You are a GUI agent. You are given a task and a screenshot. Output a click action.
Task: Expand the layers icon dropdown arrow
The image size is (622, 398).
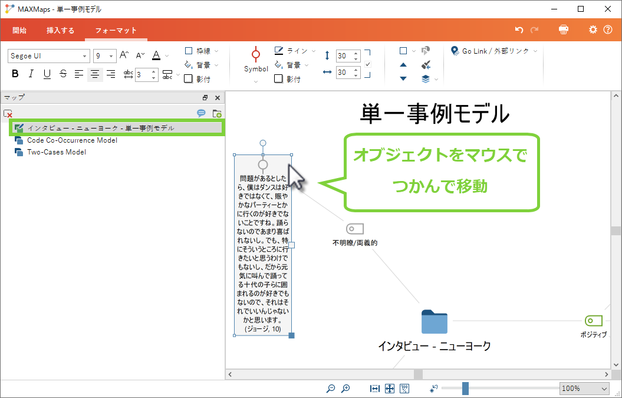pyautogui.click(x=436, y=80)
